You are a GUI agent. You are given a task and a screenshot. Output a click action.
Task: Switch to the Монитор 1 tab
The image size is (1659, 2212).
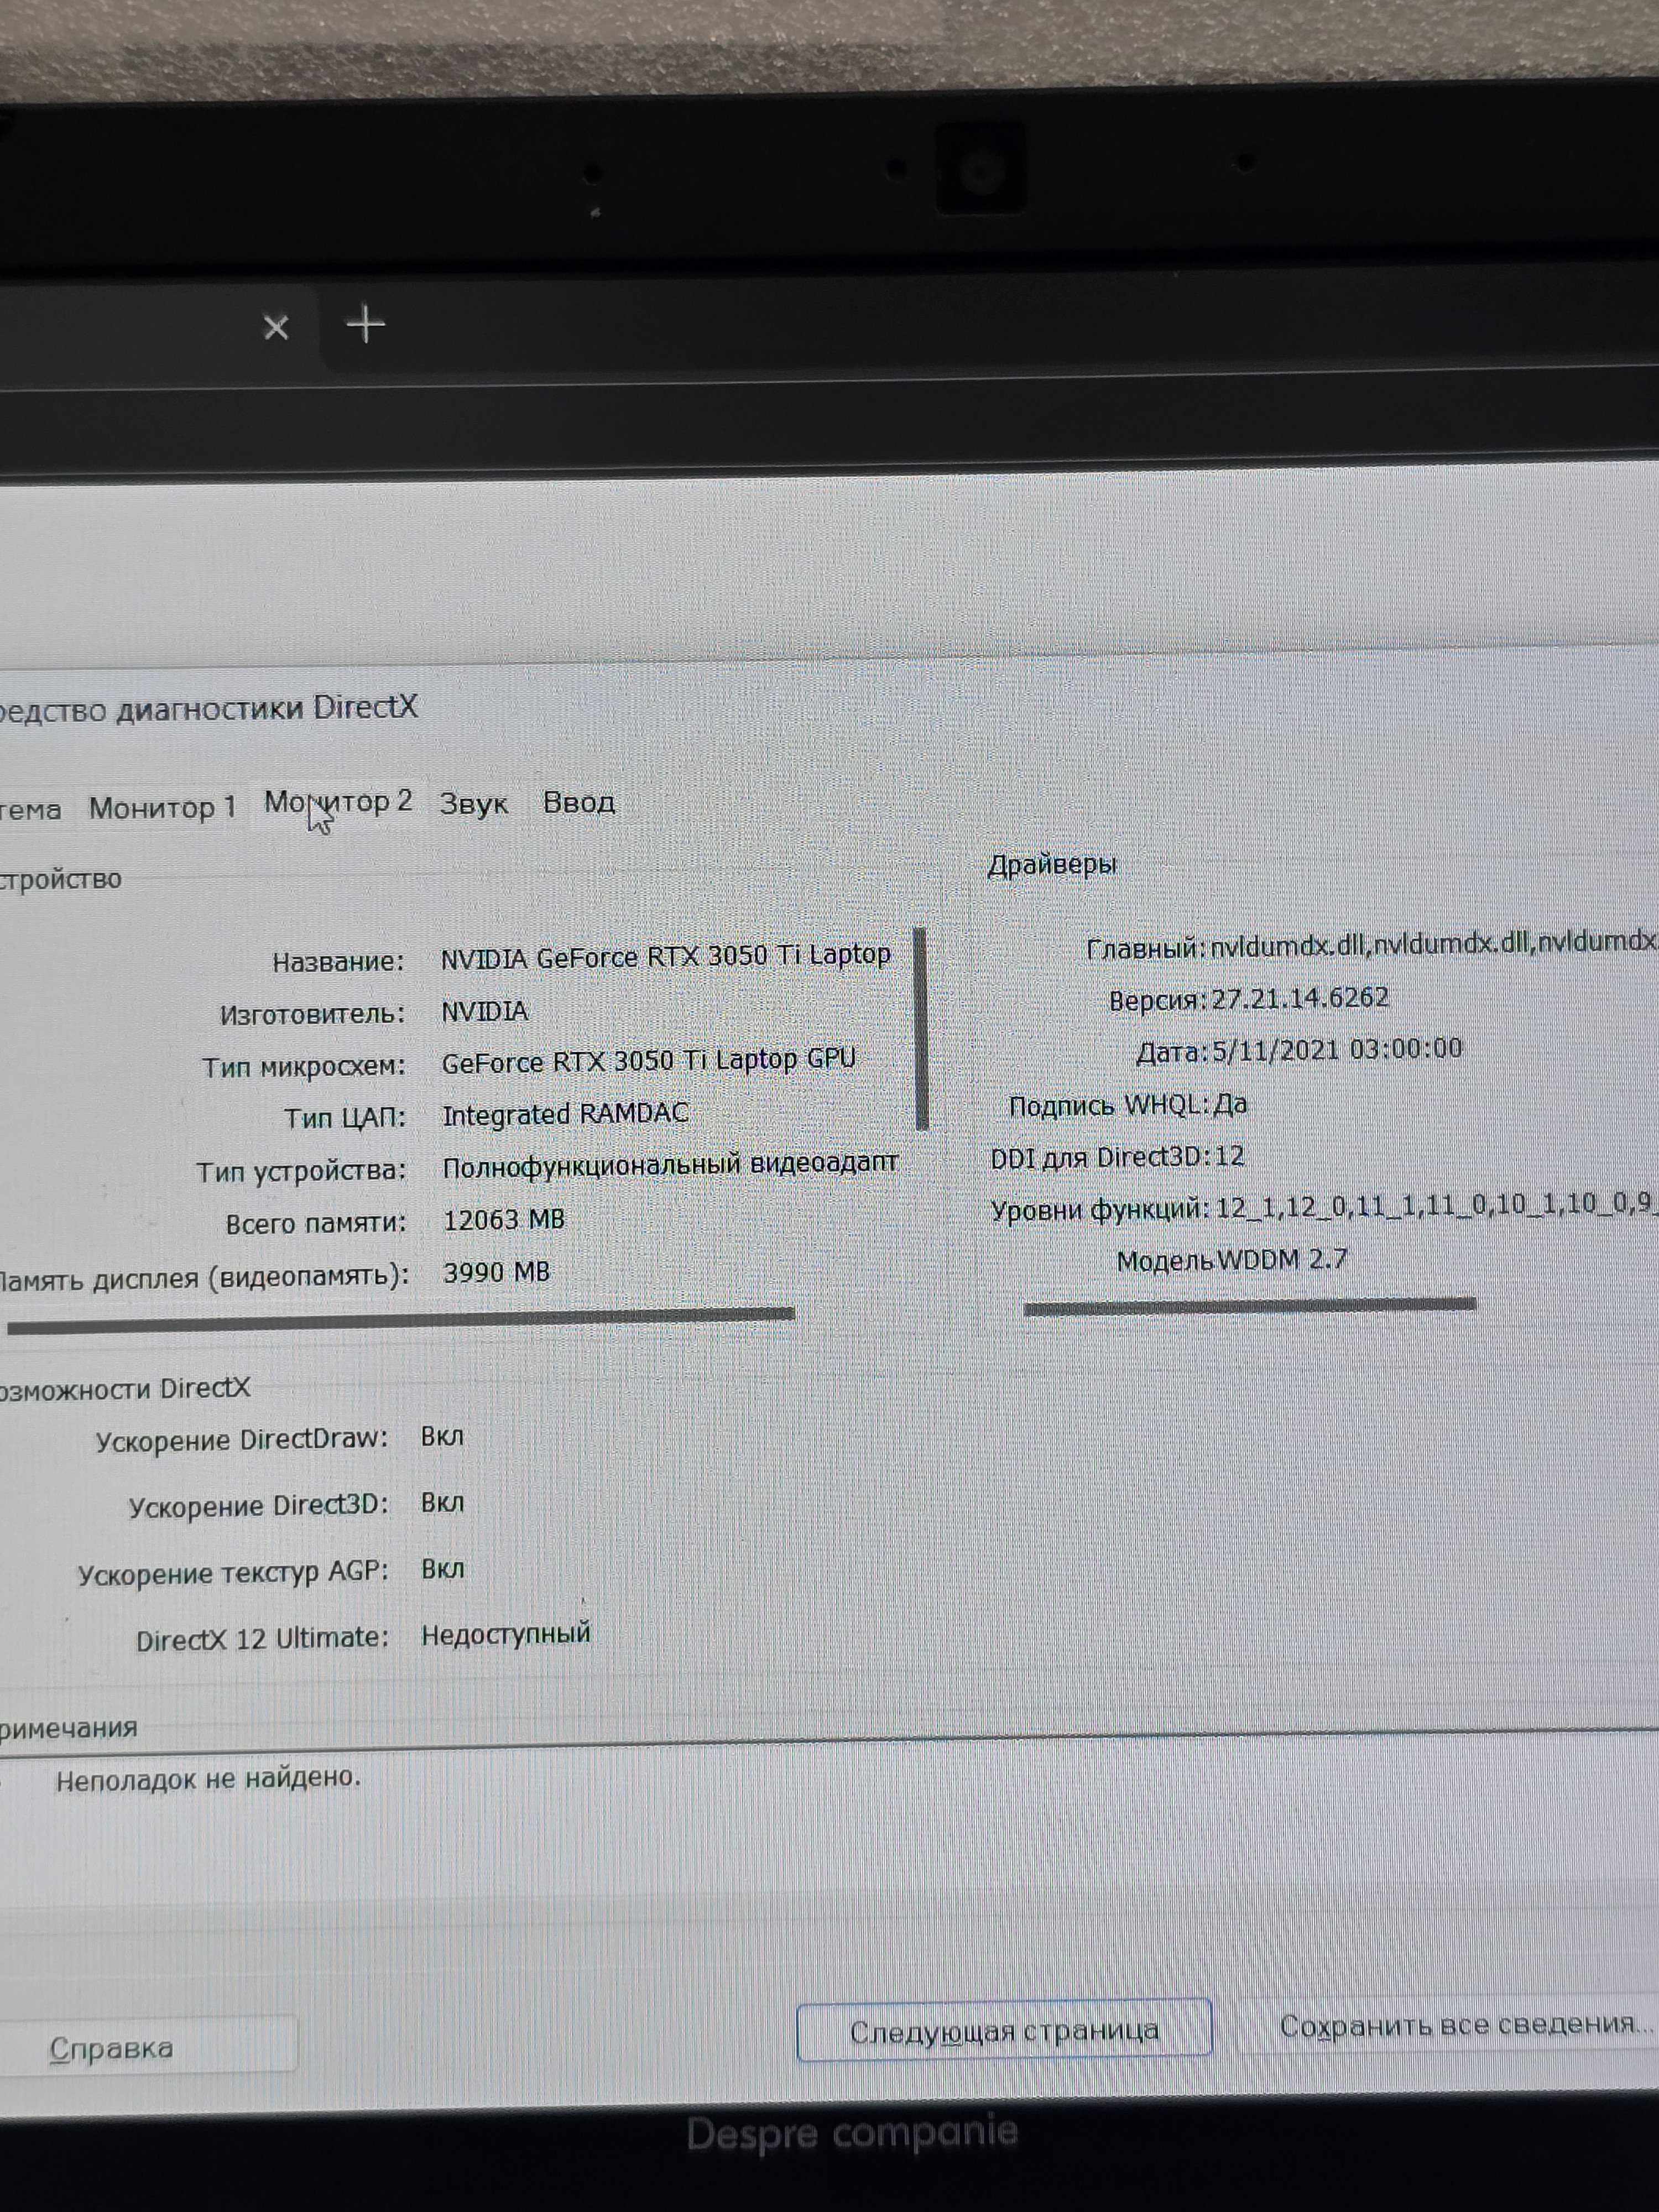point(162,807)
